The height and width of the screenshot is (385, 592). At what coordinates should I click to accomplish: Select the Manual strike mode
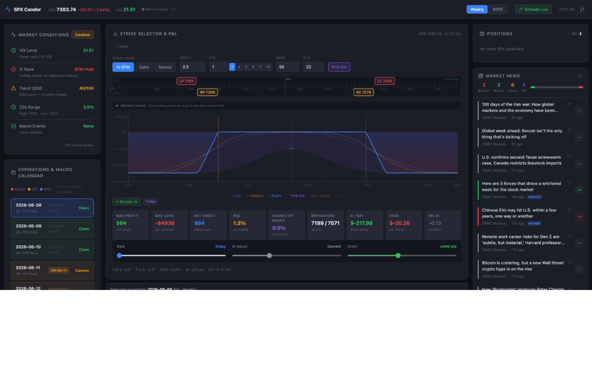[165, 67]
